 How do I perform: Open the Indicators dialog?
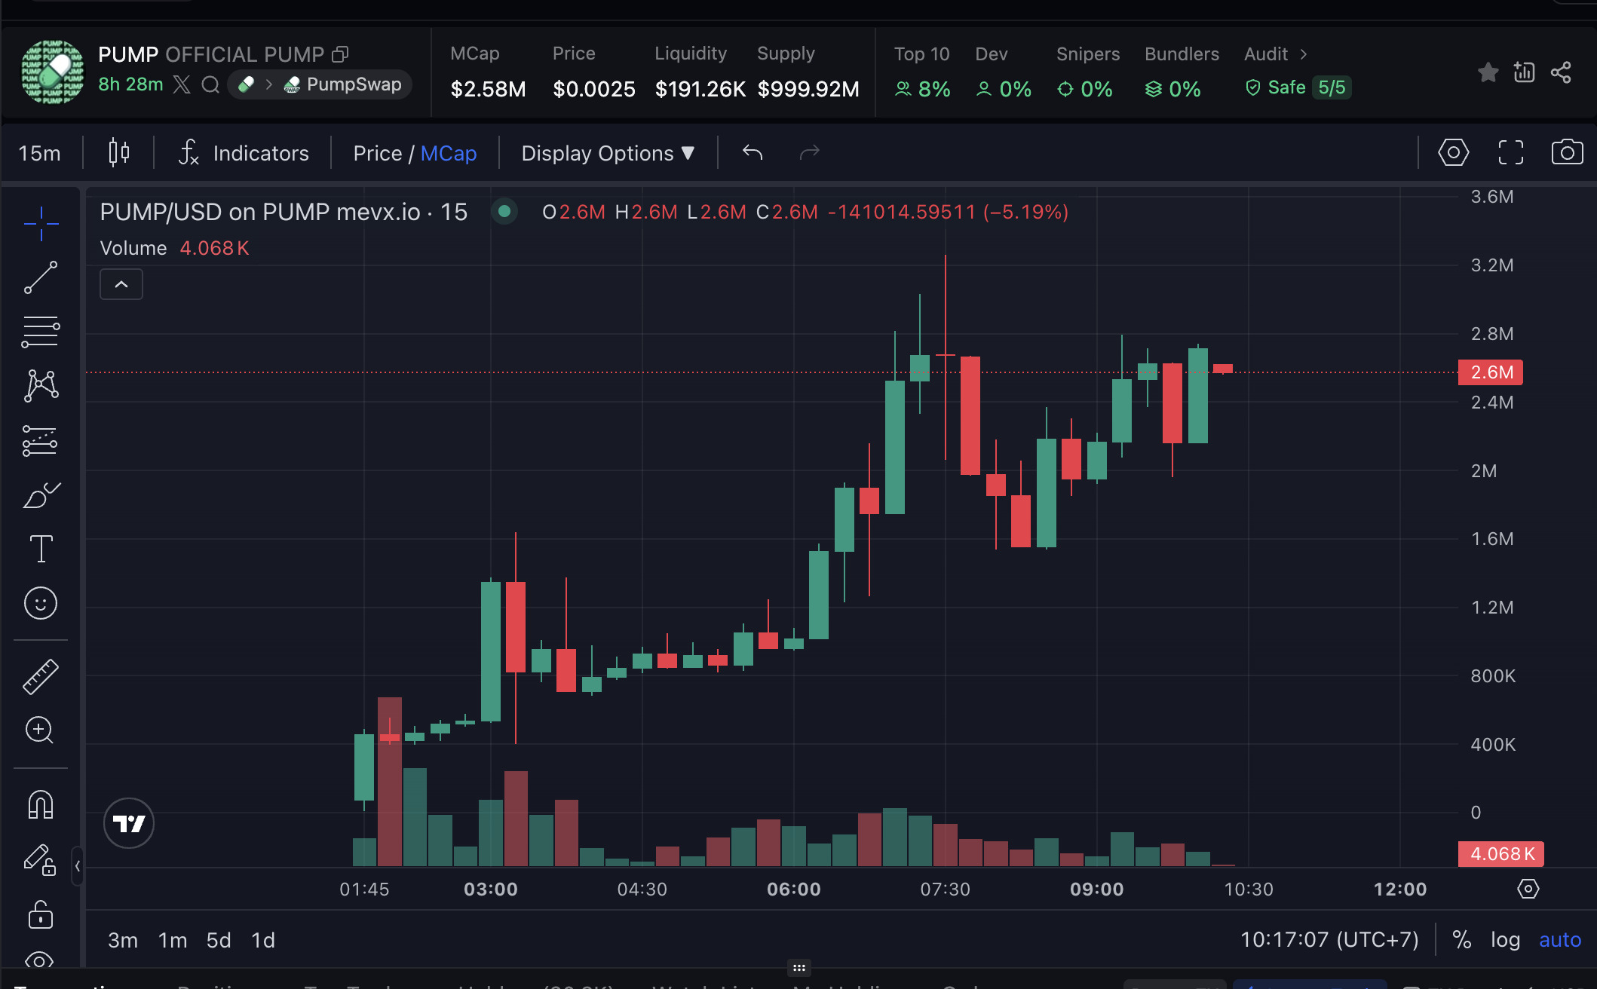click(x=244, y=153)
